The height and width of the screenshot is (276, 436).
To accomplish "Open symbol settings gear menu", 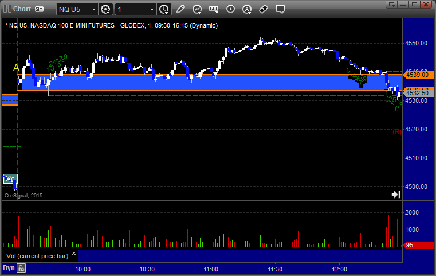I will pos(105,10).
